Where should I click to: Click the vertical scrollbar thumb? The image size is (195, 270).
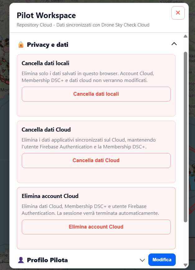[185, 137]
